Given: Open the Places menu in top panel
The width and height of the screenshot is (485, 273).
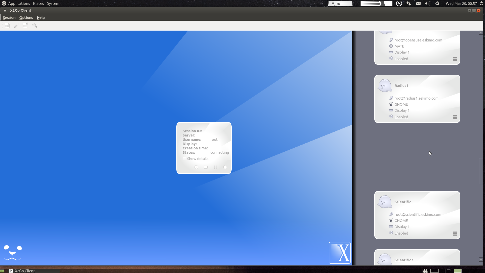Looking at the screenshot, I should (38, 4).
